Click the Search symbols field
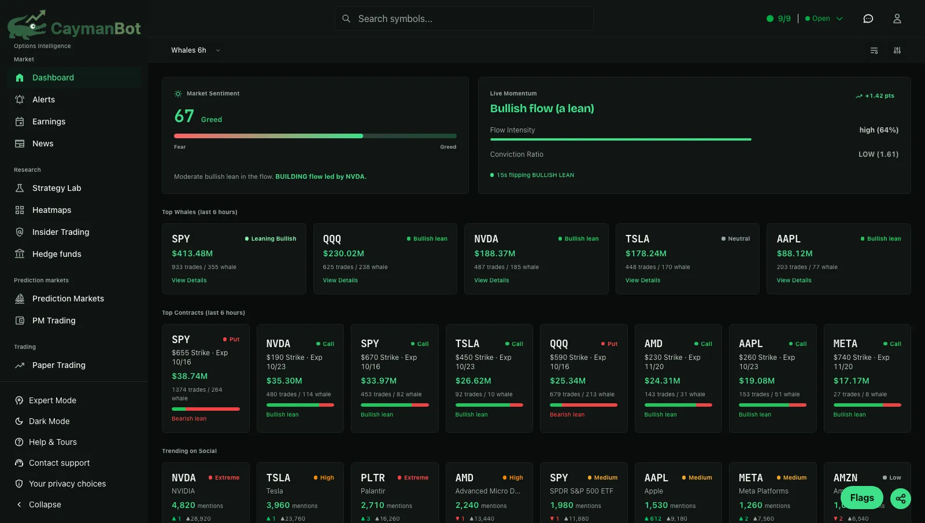Screen dimensions: 925x523 tap(464, 19)
